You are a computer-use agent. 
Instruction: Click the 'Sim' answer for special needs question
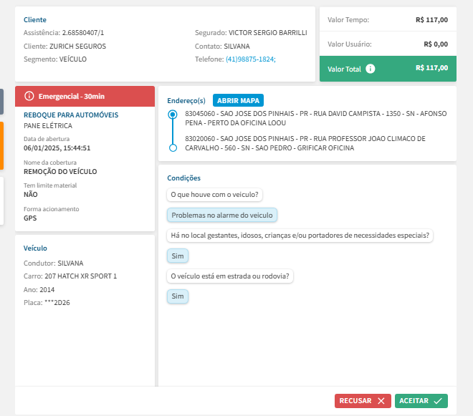click(178, 256)
